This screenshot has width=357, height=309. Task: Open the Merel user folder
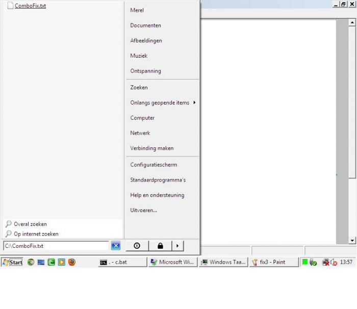137,10
